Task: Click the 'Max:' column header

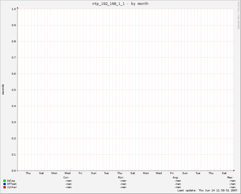Action: click(230, 178)
